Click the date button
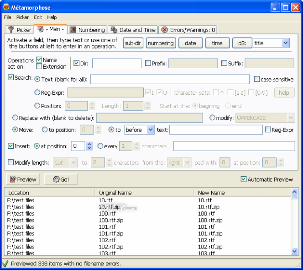The width and height of the screenshot is (303, 270). [x=191, y=43]
